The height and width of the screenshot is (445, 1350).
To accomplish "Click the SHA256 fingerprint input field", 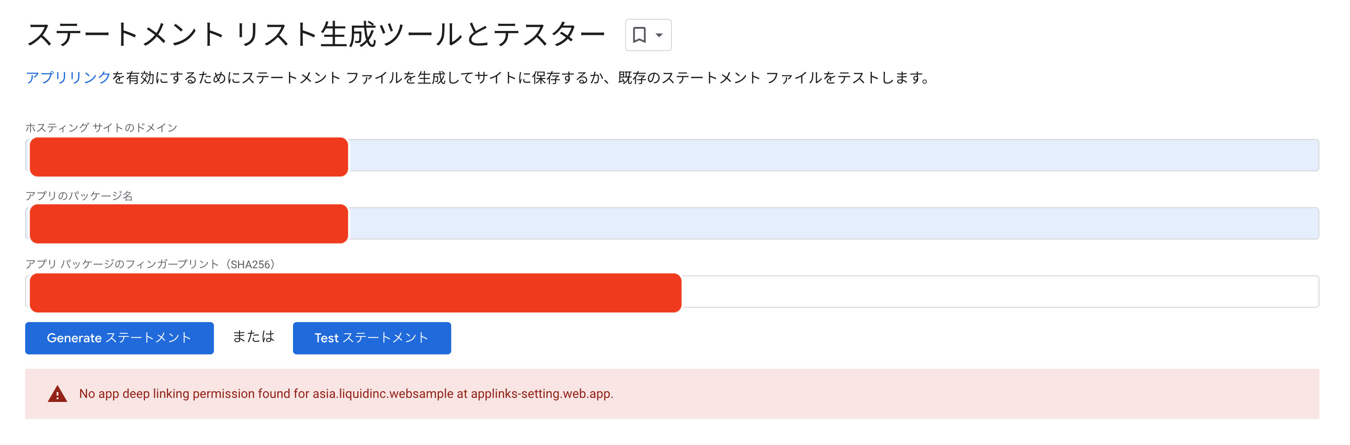I will [996, 292].
